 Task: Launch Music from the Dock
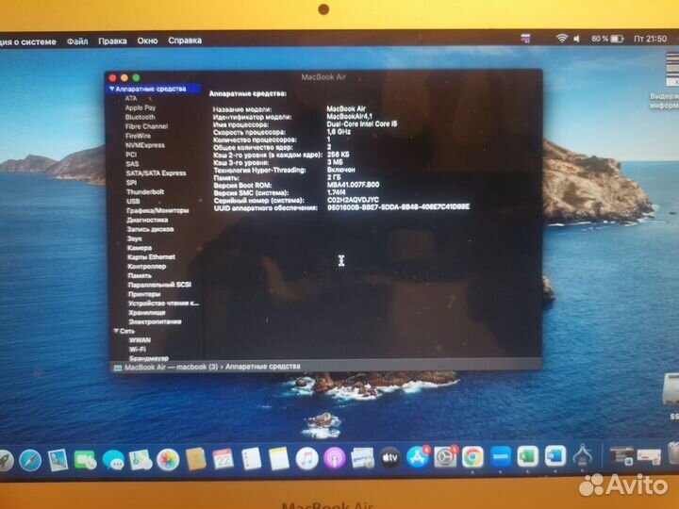pyautogui.click(x=306, y=458)
